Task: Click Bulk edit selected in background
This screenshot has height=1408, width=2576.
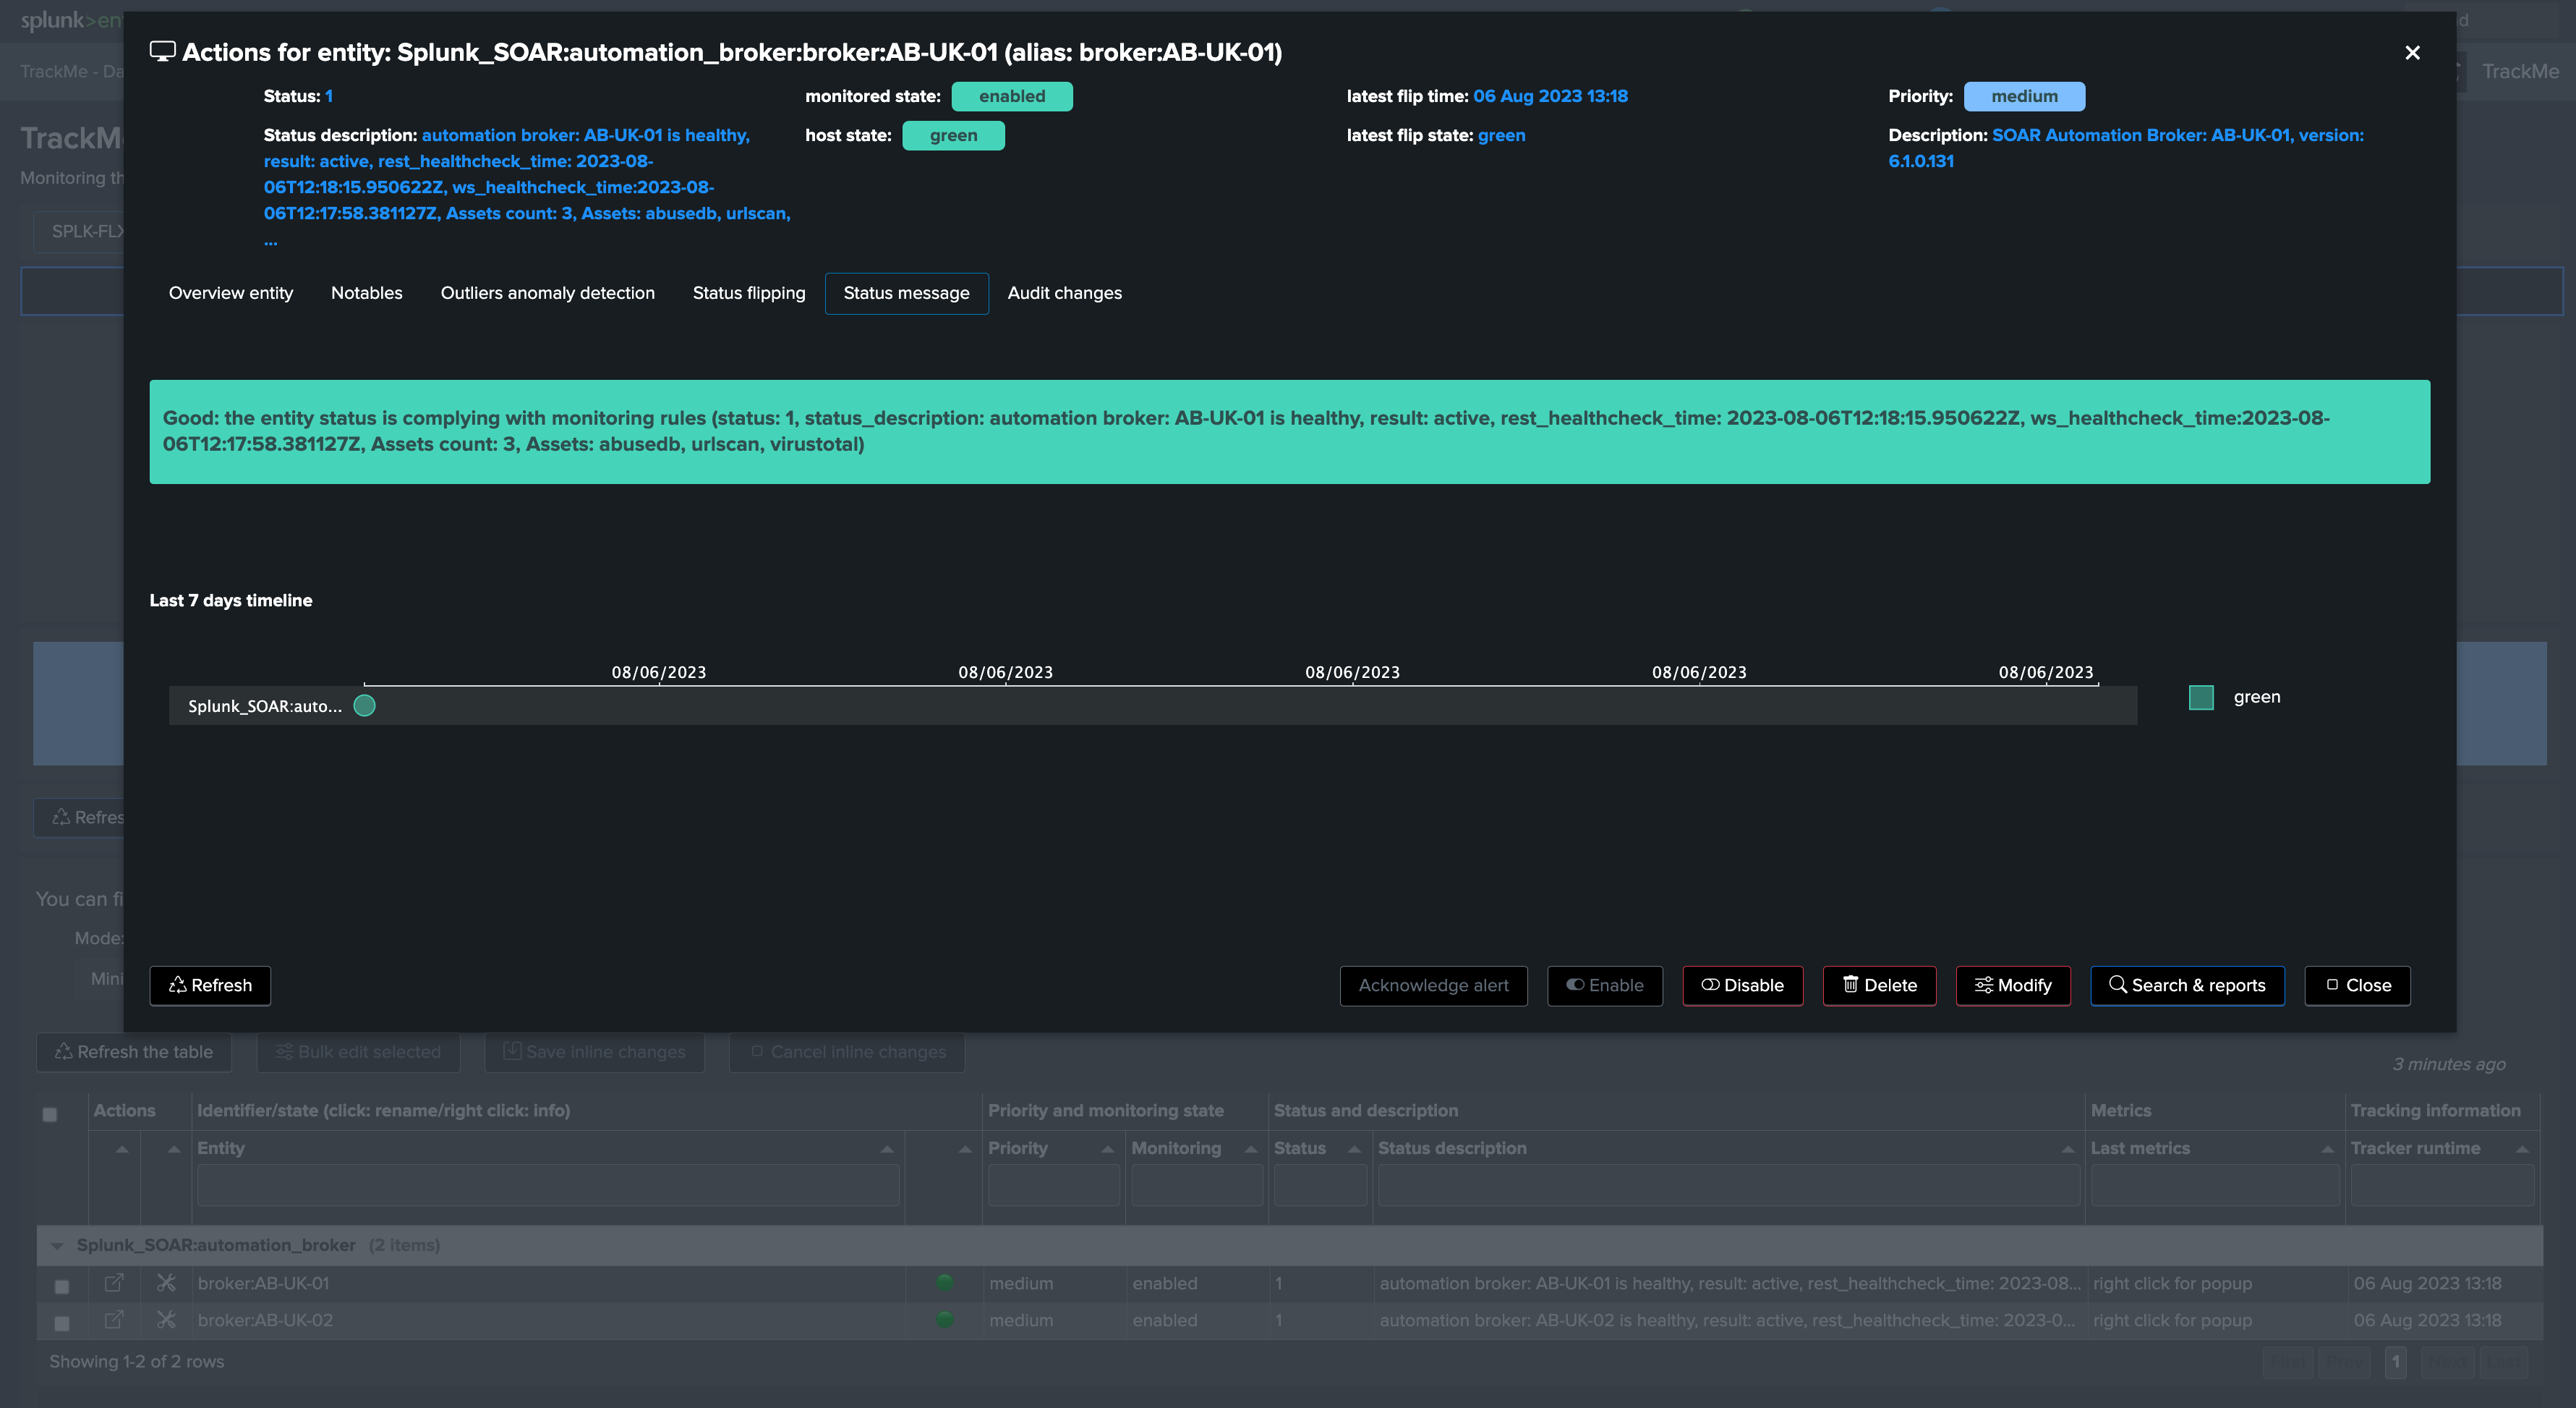Action: (358, 1052)
